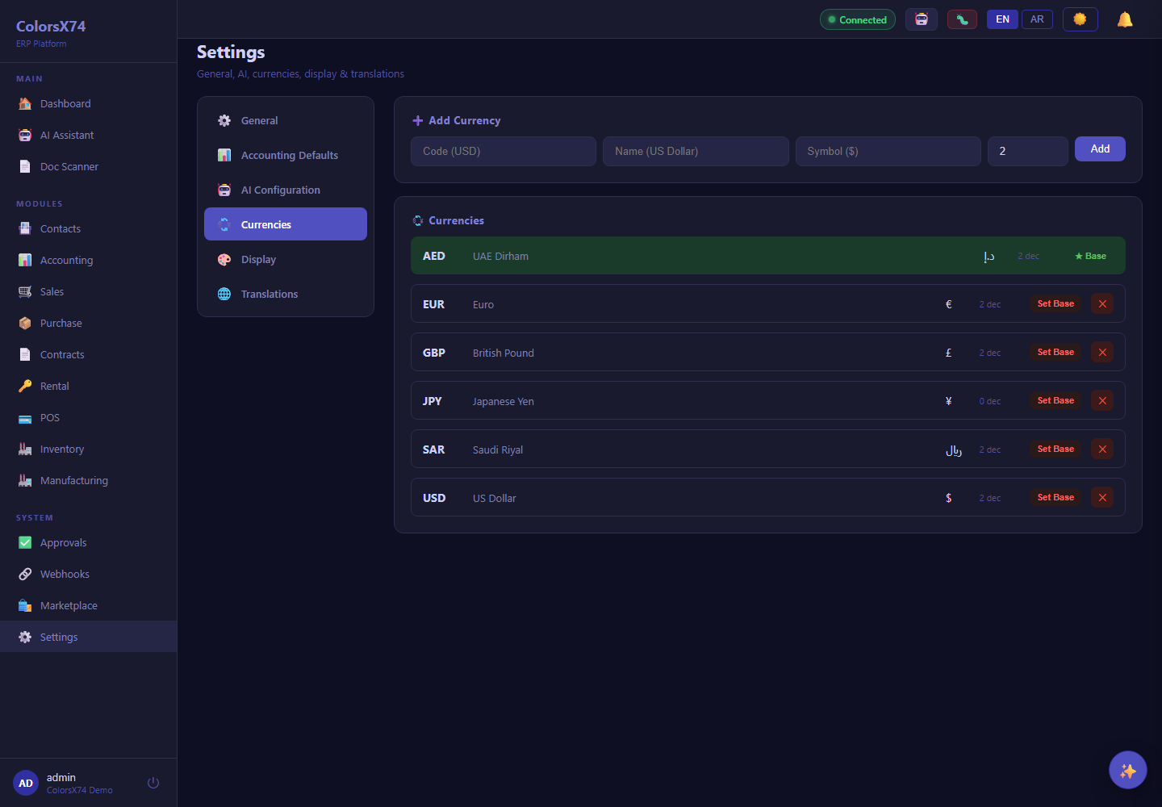1162x807 pixels.
Task: Focus the currency Name input field
Action: click(x=696, y=151)
